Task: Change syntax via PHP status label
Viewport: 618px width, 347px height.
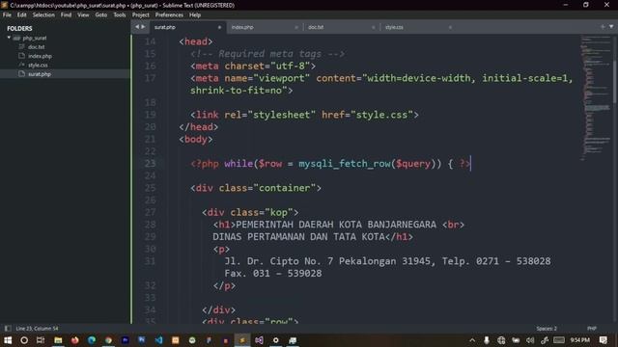Action: (x=592, y=328)
